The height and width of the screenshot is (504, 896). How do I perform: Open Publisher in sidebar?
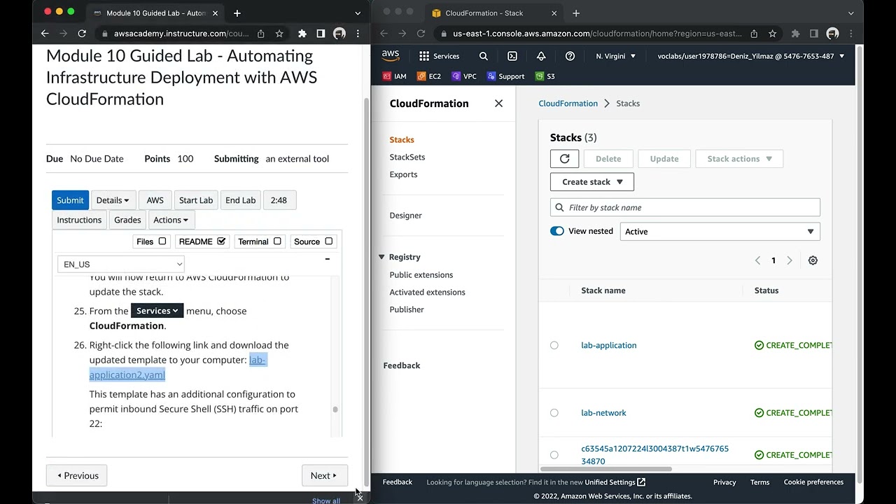407,309
